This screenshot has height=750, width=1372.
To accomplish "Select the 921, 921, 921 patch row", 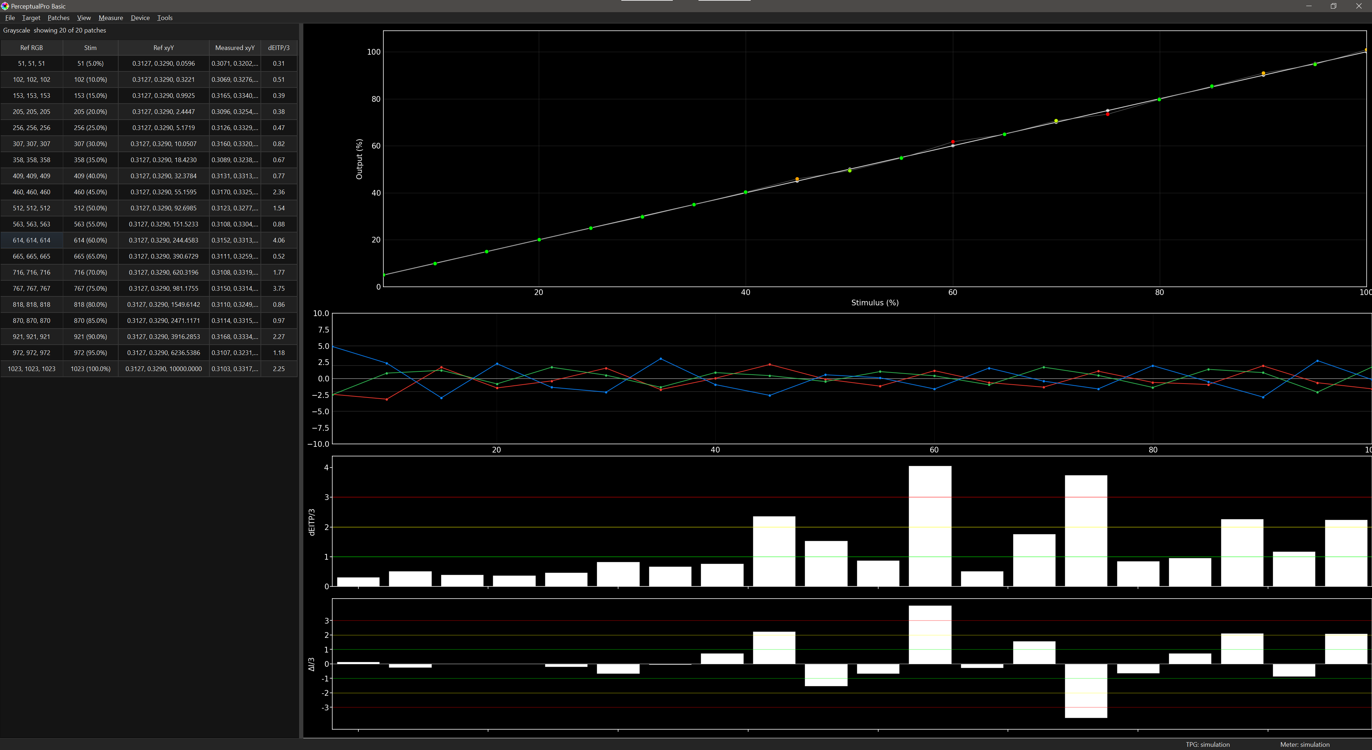I will [149, 336].
